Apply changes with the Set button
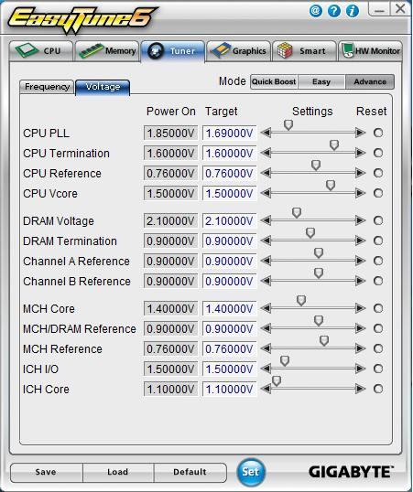The image size is (413, 492). point(251,472)
